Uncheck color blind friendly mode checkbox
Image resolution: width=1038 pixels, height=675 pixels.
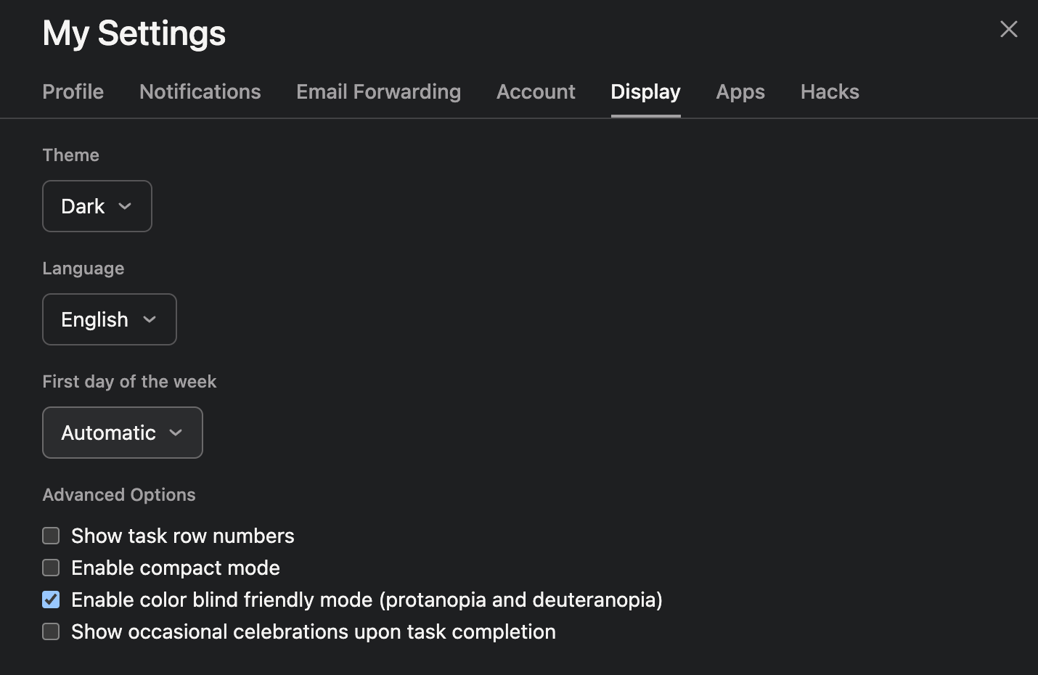click(51, 600)
